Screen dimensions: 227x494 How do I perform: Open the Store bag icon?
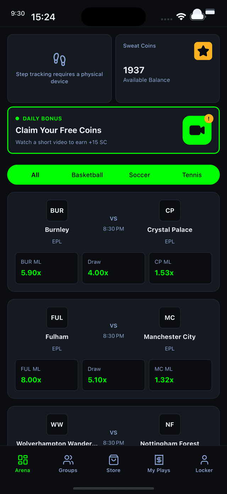(x=113, y=460)
